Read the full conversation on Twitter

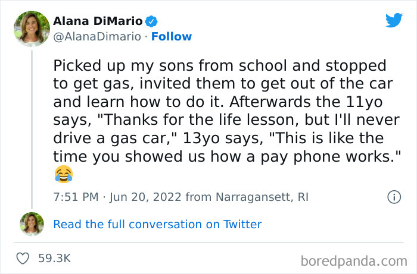click(157, 224)
